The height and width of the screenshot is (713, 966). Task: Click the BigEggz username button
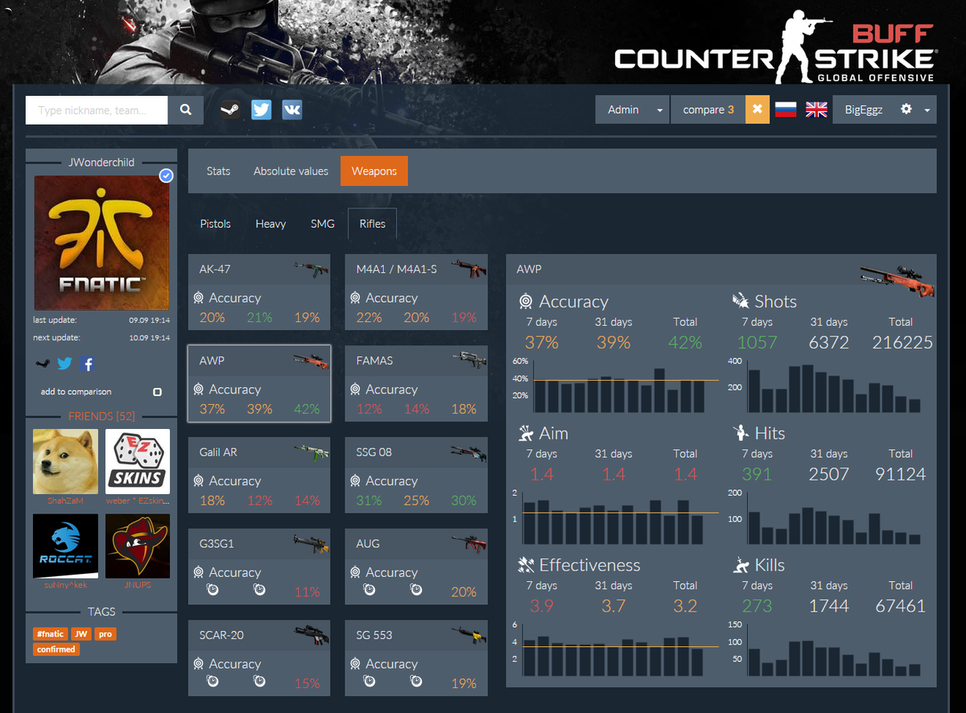tap(863, 110)
